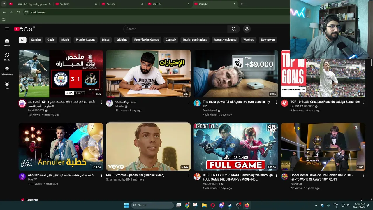The height and width of the screenshot is (210, 373).
Task: Click the search magnifier button
Action: [x=234, y=29]
